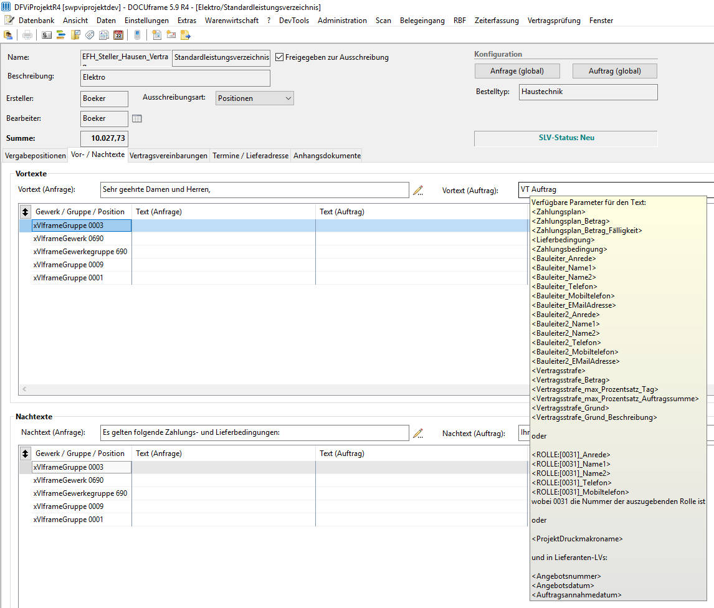Select the Vor- / Nachtexte tab
This screenshot has width=714, height=608.
98,155
